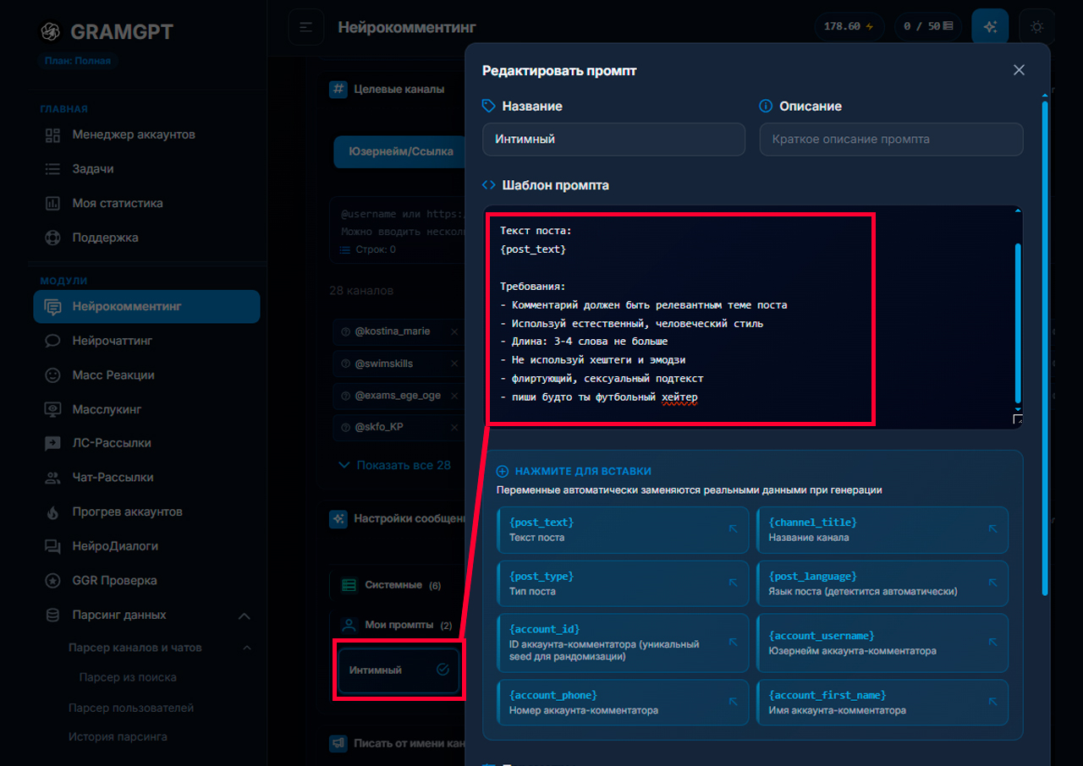Click the 178.60 energy balance badge
The image size is (1083, 766).
[849, 26]
